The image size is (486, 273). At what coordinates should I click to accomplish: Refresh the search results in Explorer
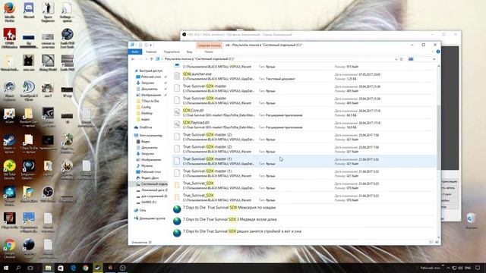coord(402,59)
